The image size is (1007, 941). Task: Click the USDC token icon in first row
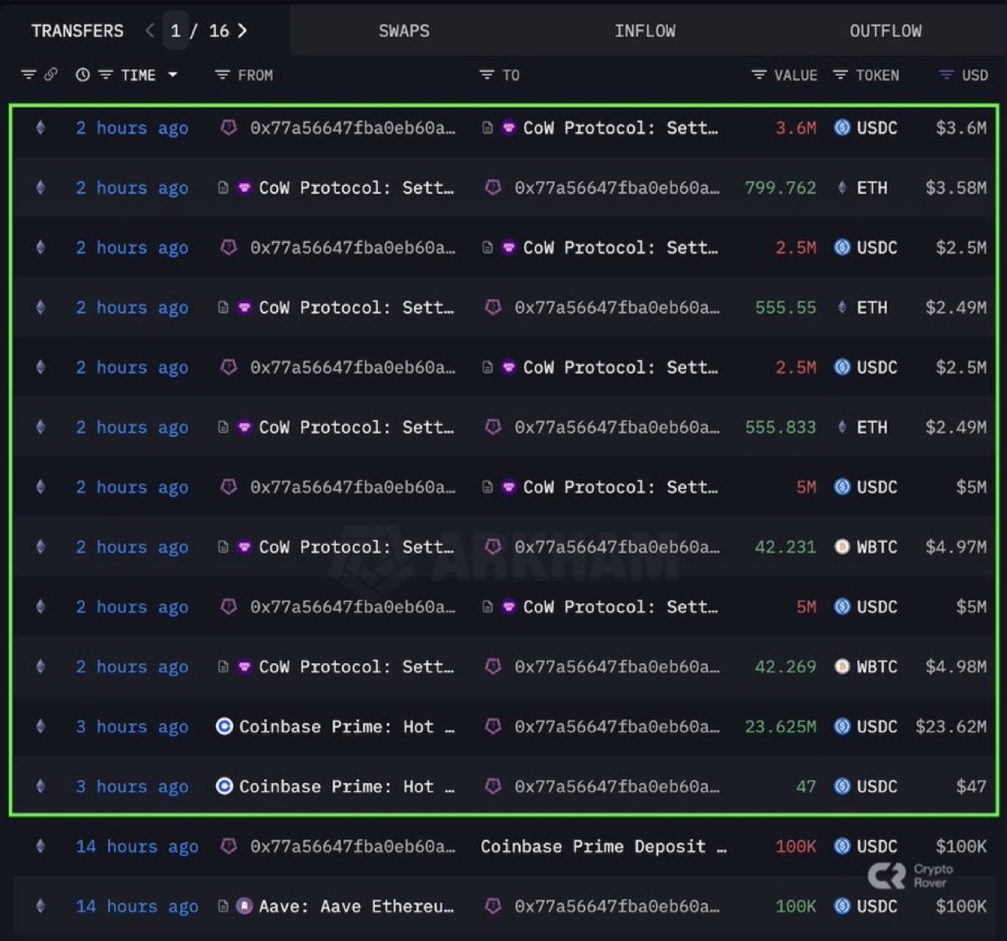(842, 128)
